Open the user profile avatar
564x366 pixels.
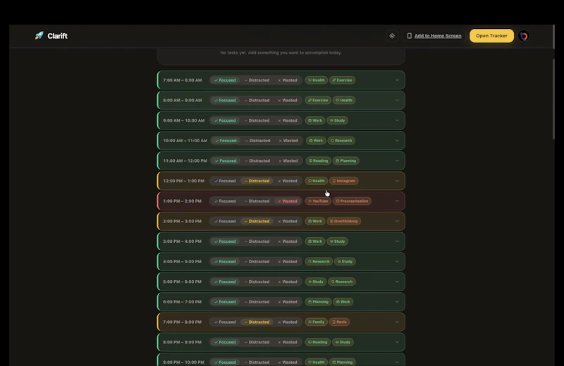point(524,36)
